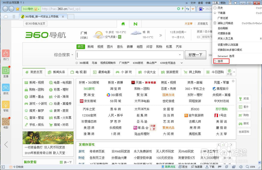Screen dimensions: 262x170
Task: Open the orange address bar dropdown arrow
Action: point(193,9)
